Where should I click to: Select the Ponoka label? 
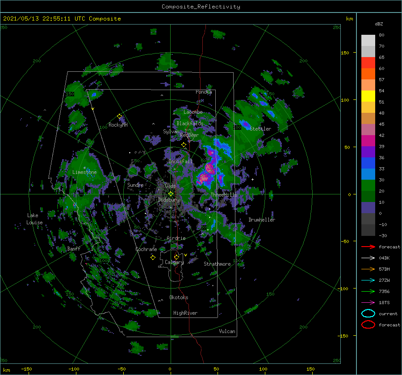(204, 92)
